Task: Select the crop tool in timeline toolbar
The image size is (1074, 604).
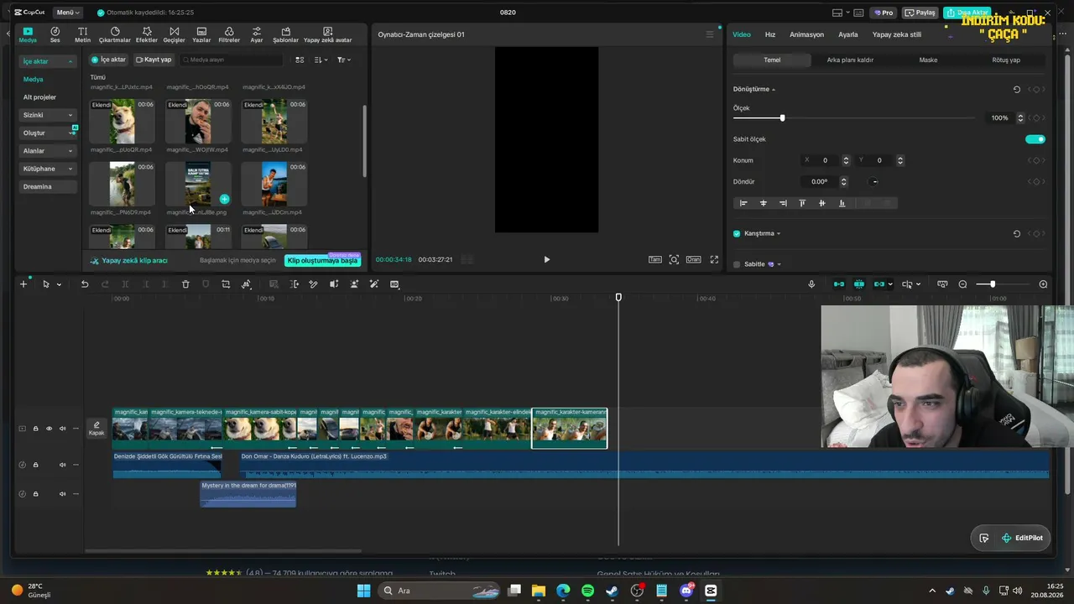Action: 226,284
